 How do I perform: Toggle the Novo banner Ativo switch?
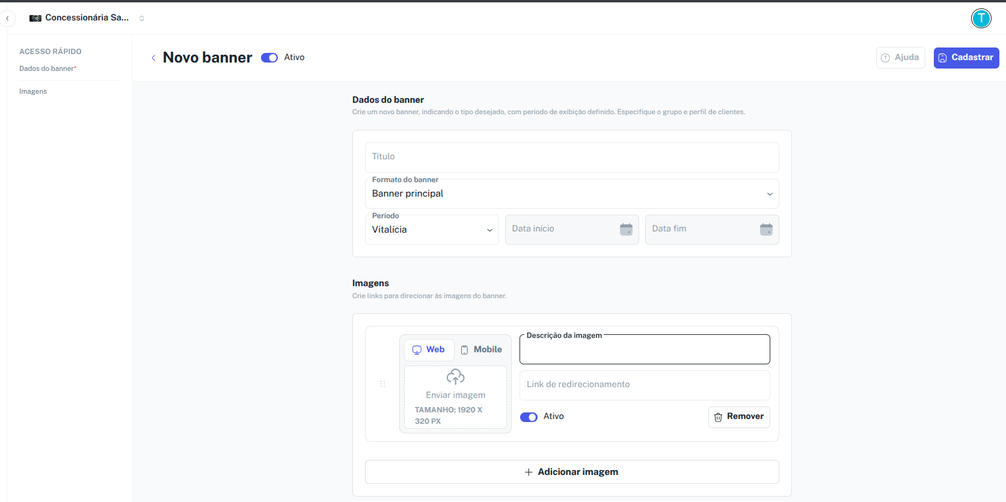pyautogui.click(x=269, y=58)
